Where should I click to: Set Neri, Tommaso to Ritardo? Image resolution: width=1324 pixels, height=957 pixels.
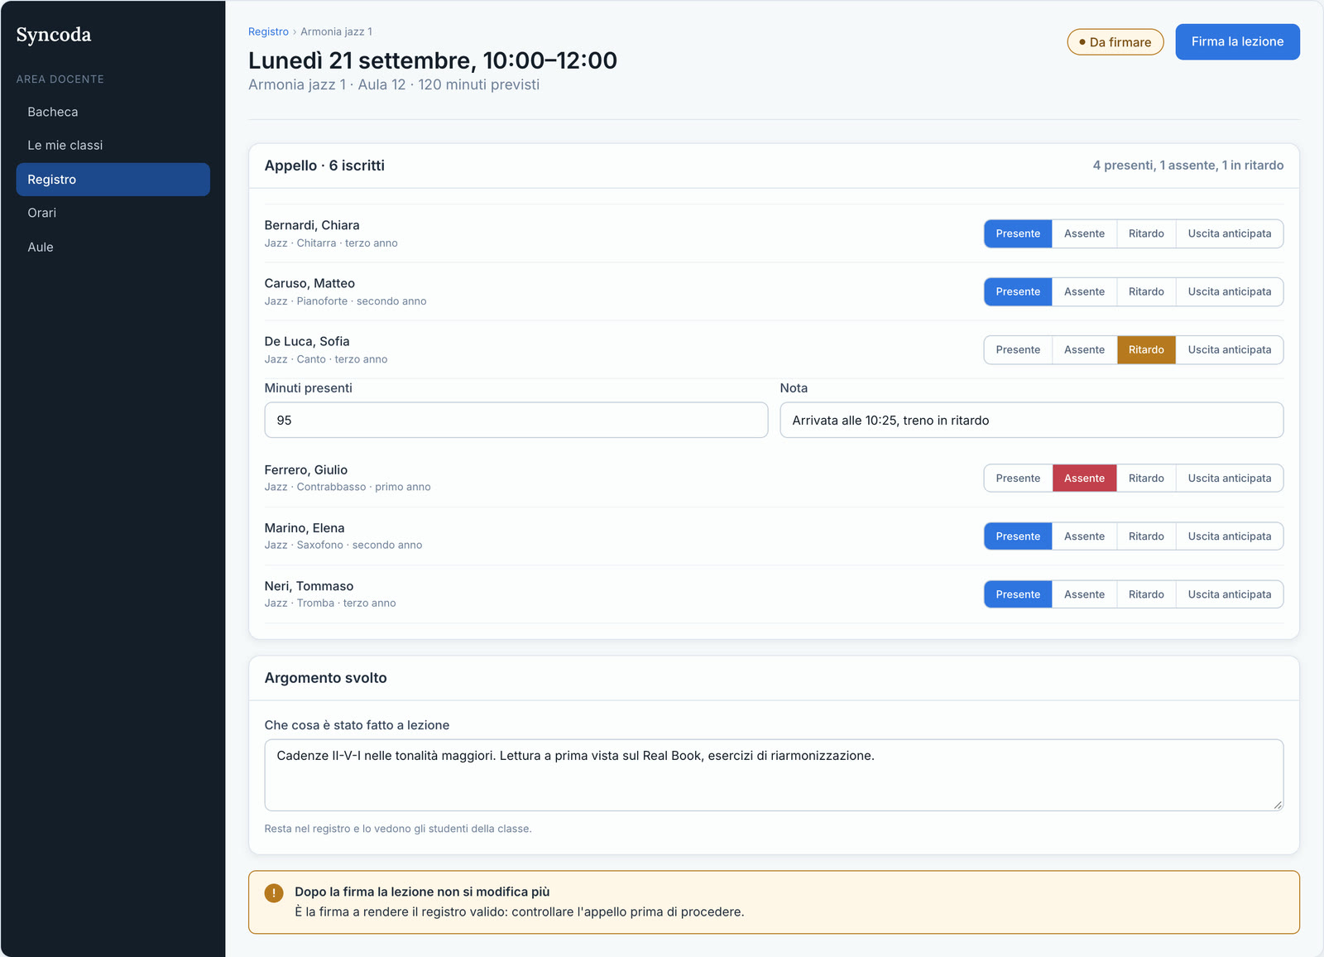tap(1146, 594)
